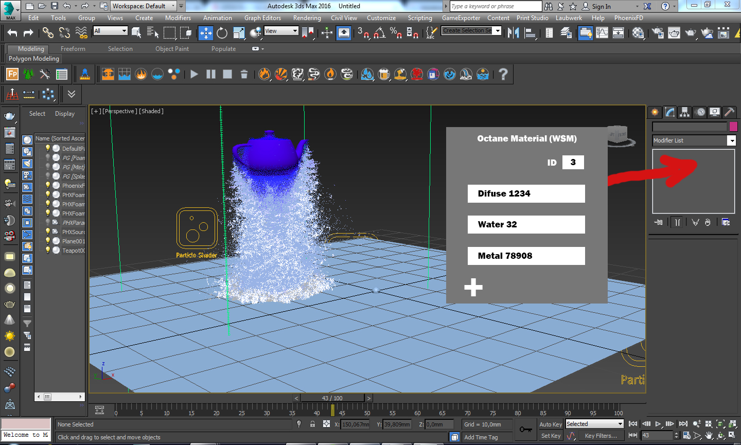Click the Set Keys key icon

[x=526, y=430]
